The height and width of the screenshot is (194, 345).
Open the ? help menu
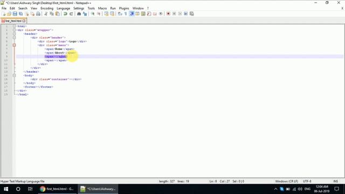[148, 9]
